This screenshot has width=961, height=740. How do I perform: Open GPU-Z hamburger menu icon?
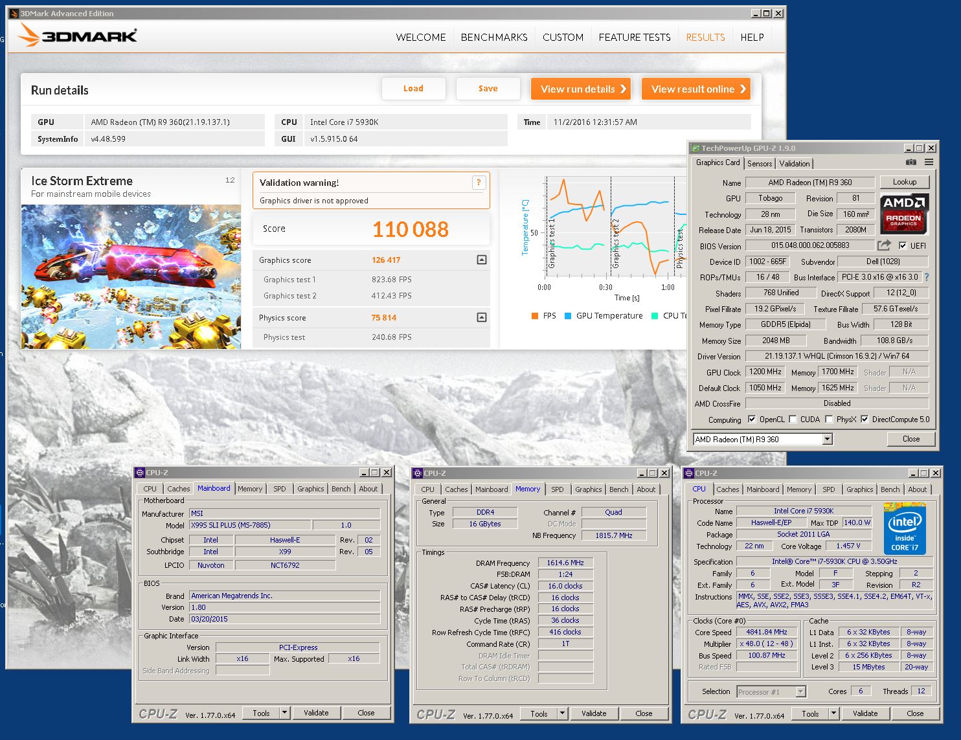pyautogui.click(x=929, y=163)
